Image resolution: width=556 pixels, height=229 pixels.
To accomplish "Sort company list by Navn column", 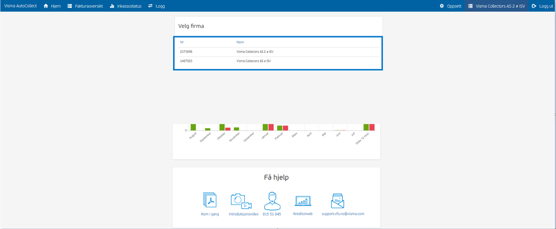I will point(240,42).
